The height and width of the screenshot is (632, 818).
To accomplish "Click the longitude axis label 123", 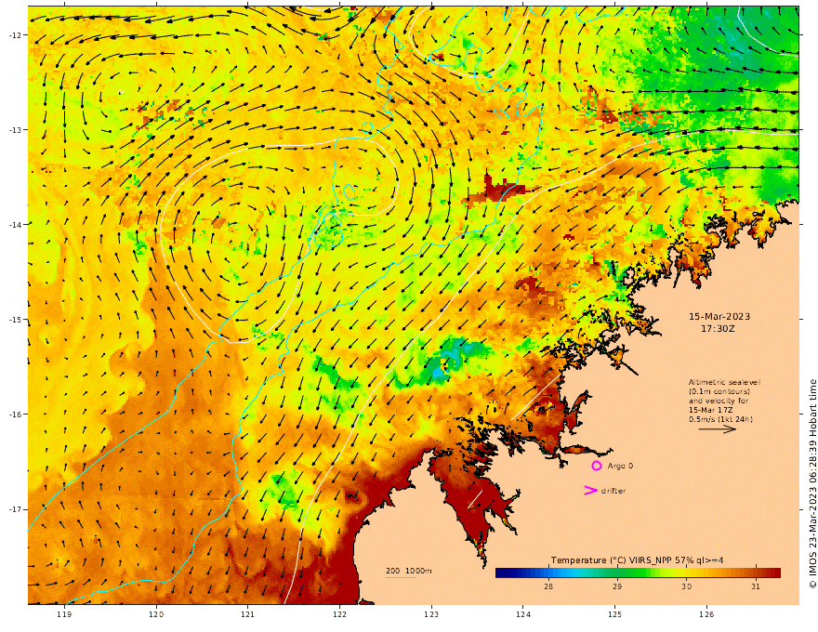I will (x=431, y=614).
